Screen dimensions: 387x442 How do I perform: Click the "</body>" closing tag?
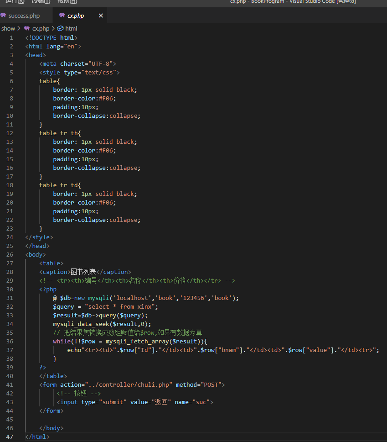(52, 428)
